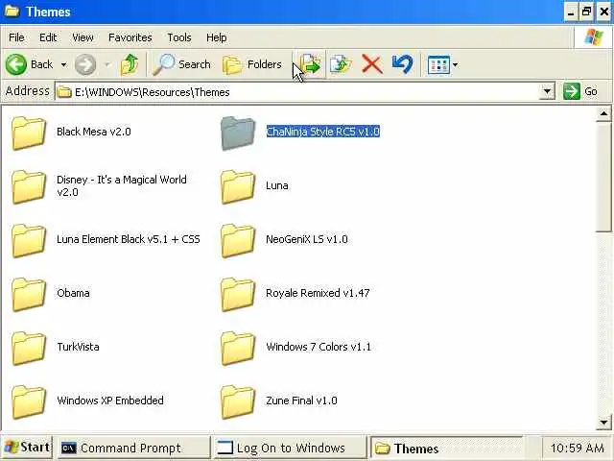The image size is (614, 461).
Task: Click the 'Zune Final v1.0' name text
Action: tap(301, 400)
